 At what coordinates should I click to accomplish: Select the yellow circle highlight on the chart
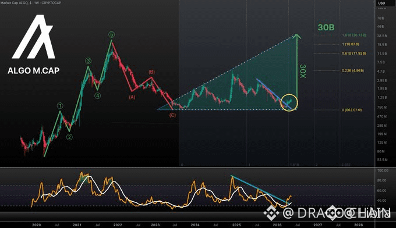[x=289, y=102]
